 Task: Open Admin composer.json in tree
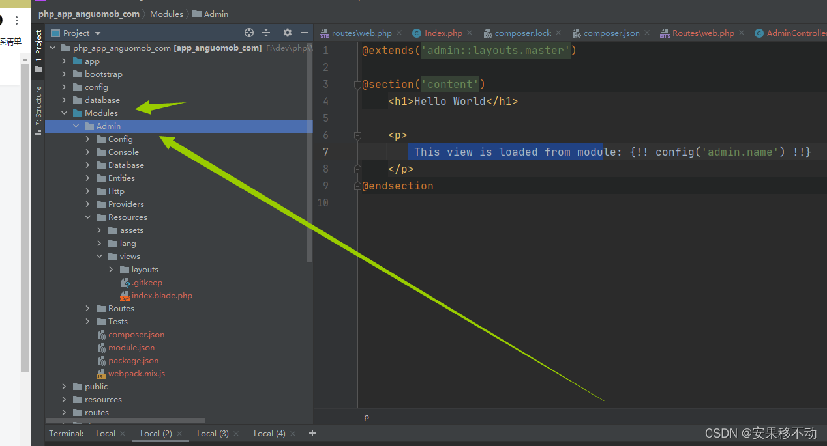point(136,335)
